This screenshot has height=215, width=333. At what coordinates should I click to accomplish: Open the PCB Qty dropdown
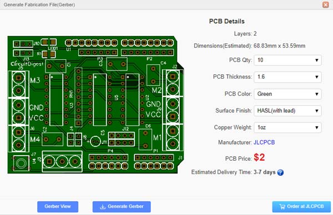pos(287,60)
